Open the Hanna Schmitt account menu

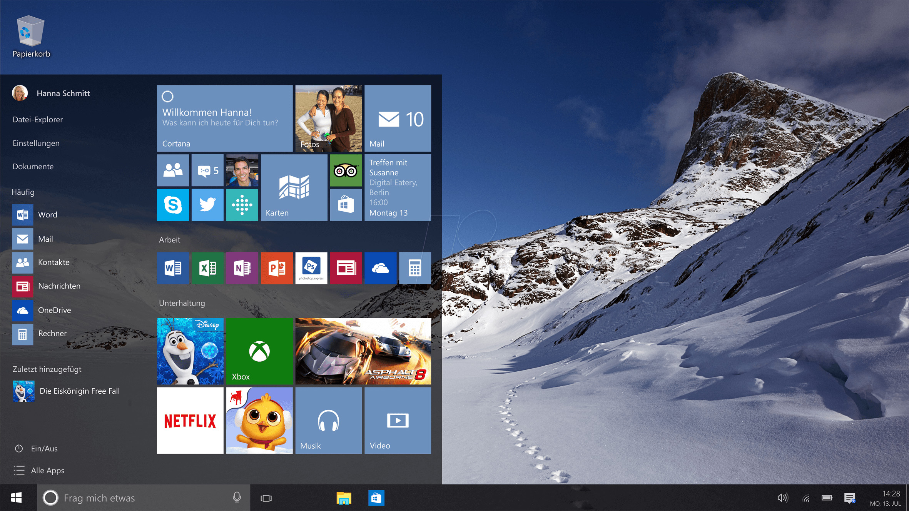tap(63, 93)
